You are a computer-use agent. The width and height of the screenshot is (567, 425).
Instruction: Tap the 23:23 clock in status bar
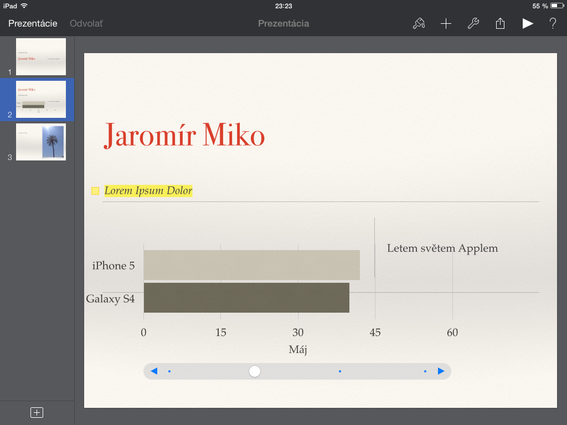[x=283, y=6]
